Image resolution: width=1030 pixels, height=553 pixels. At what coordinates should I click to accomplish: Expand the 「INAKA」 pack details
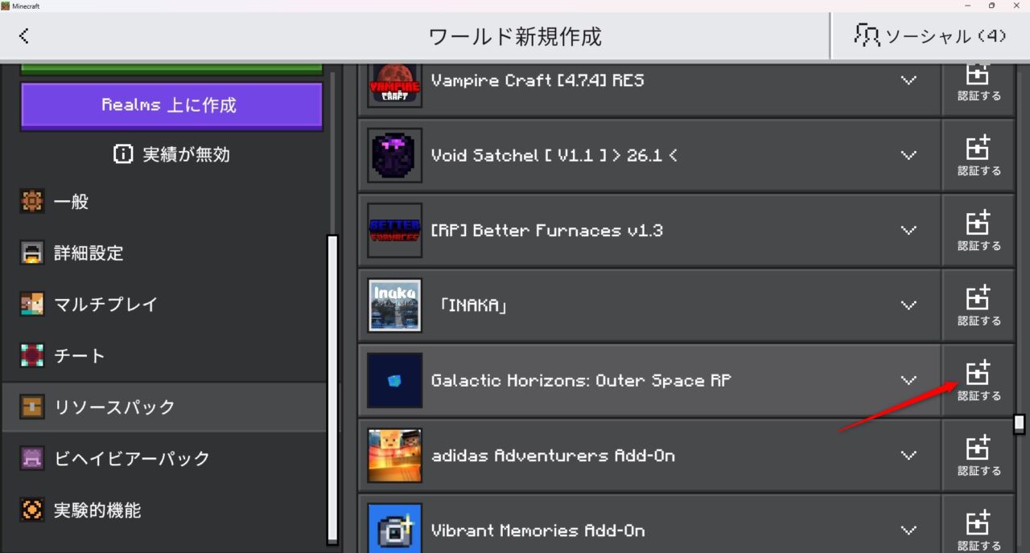coord(908,305)
